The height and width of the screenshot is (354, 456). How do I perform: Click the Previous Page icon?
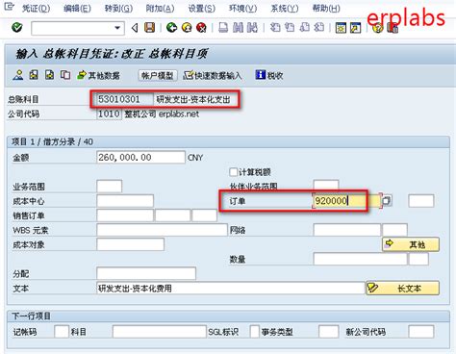click(x=290, y=28)
